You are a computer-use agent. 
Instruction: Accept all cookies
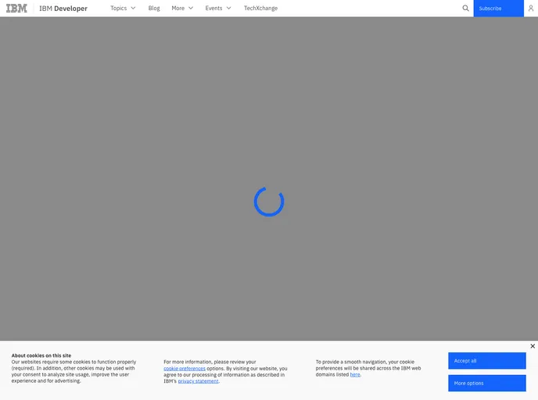click(486, 361)
